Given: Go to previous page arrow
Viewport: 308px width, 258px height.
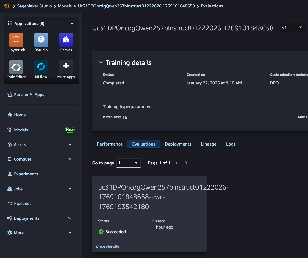Looking at the screenshot, I should pos(177,163).
